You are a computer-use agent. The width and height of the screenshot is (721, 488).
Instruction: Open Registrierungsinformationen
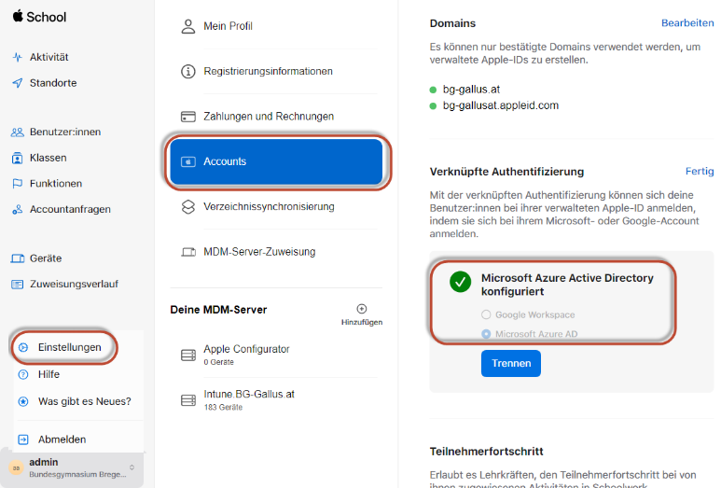268,71
